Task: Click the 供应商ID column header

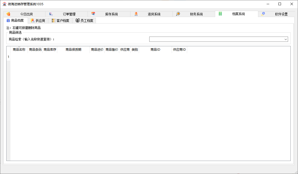Action: point(179,50)
